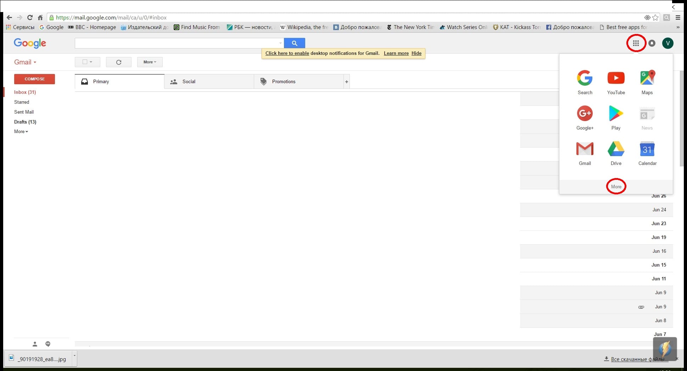
Task: Show more bookmarks chevron
Action: (678, 27)
